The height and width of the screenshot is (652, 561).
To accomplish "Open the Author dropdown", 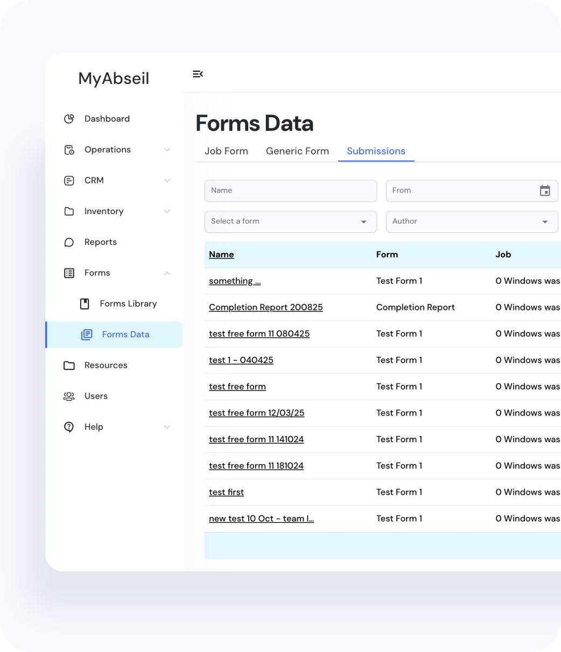I will pos(472,222).
